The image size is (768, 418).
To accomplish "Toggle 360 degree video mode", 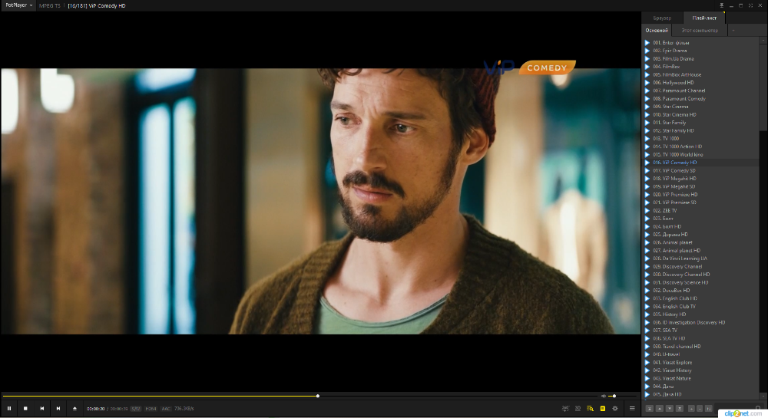I will coord(565,408).
